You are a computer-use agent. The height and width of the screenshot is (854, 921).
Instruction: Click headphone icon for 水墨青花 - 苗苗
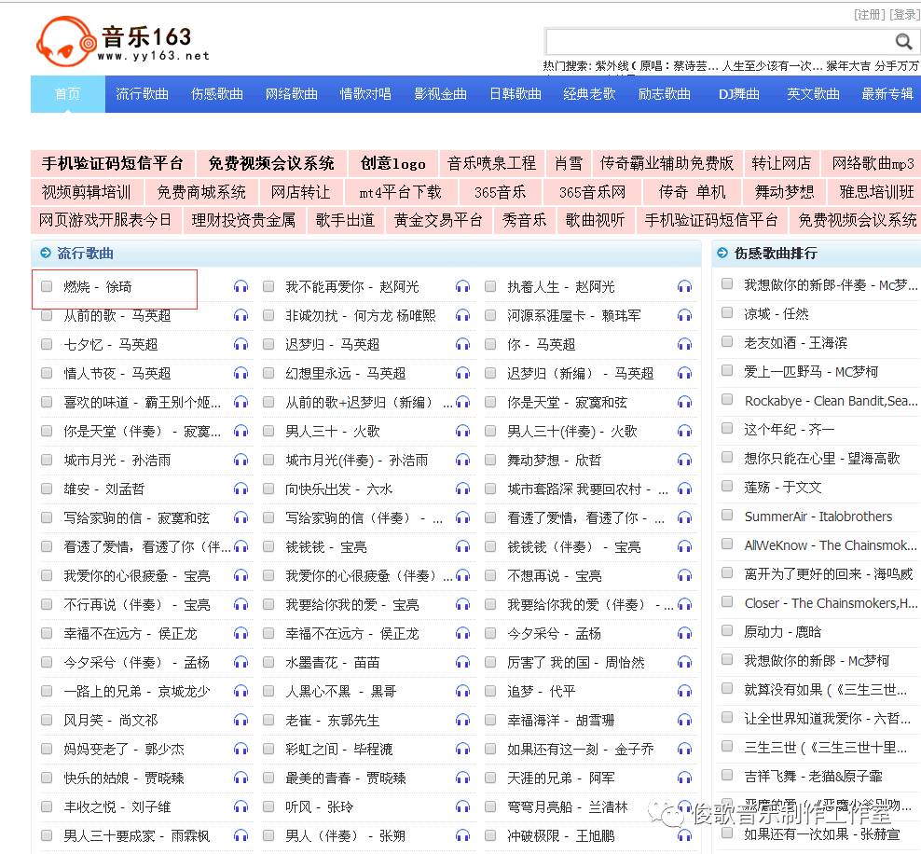tap(463, 663)
